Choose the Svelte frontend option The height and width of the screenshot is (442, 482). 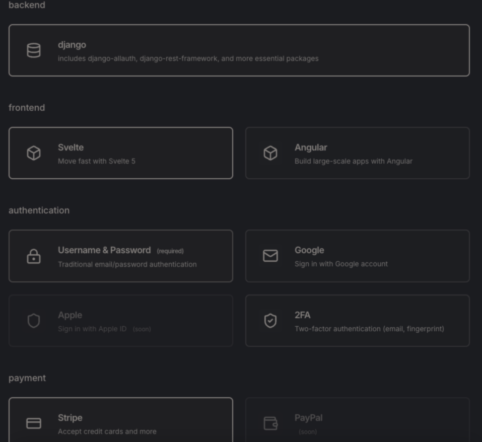click(121, 153)
